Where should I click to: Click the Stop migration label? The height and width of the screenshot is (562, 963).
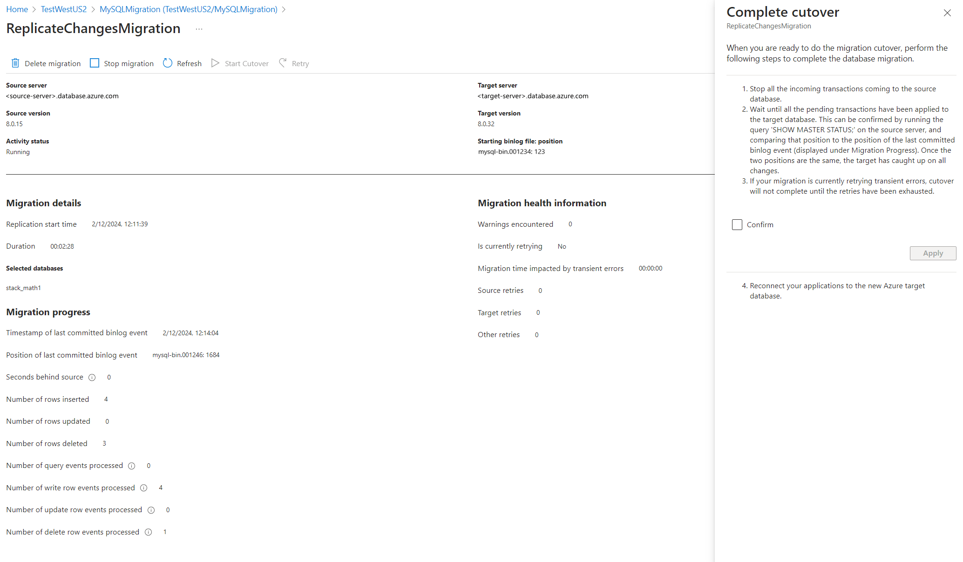[x=129, y=64]
